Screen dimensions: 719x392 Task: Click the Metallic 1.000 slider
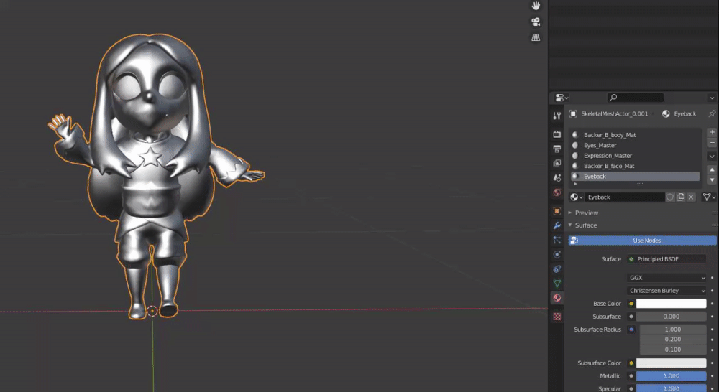click(672, 376)
